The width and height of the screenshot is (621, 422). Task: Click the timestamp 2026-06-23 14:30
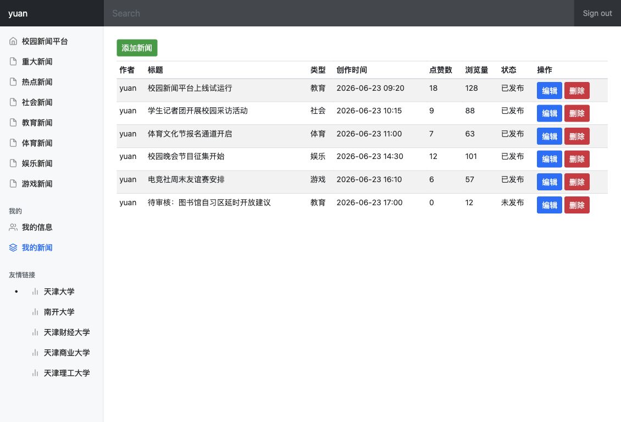[x=370, y=157]
